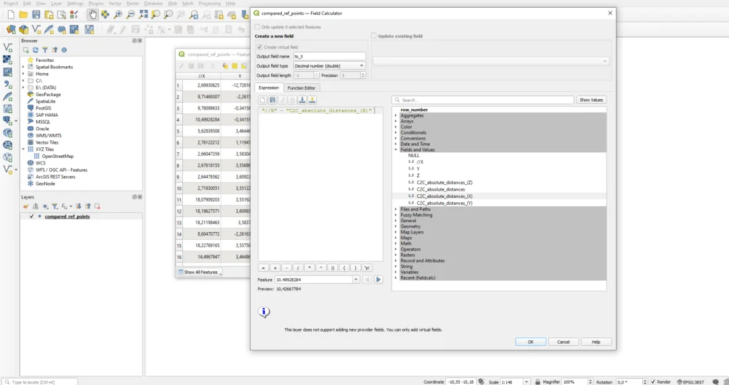The image size is (729, 385).
Task: Toggle the scale lock icon in status bar
Action: click(537, 381)
